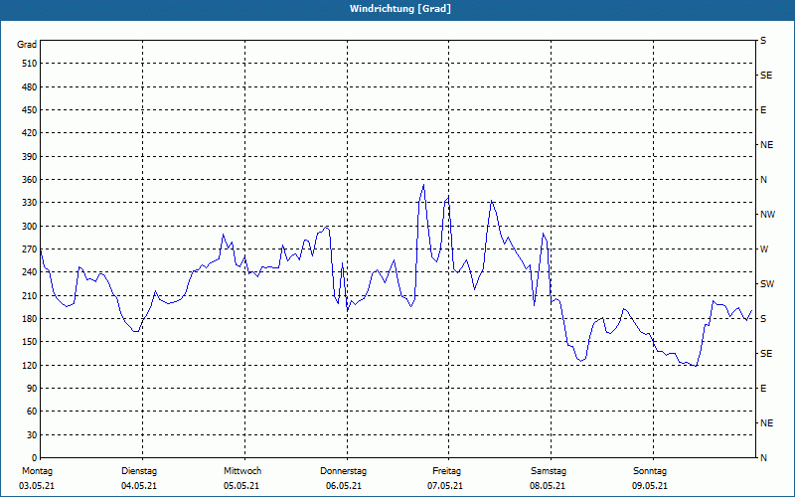795x497 pixels.
Task: Click the chart title Windrichtung [Grad]
Action: click(400, 9)
